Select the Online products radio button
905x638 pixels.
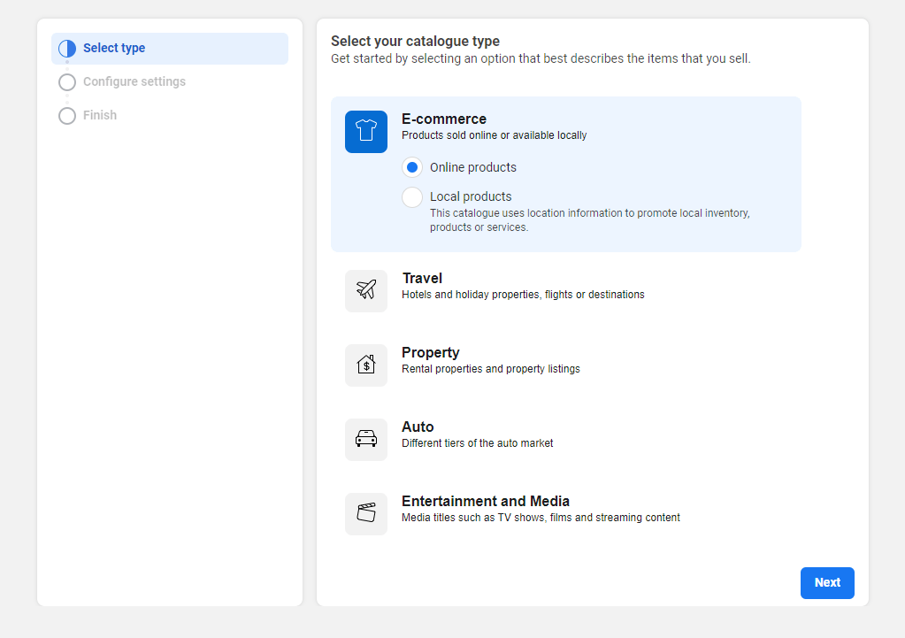412,167
